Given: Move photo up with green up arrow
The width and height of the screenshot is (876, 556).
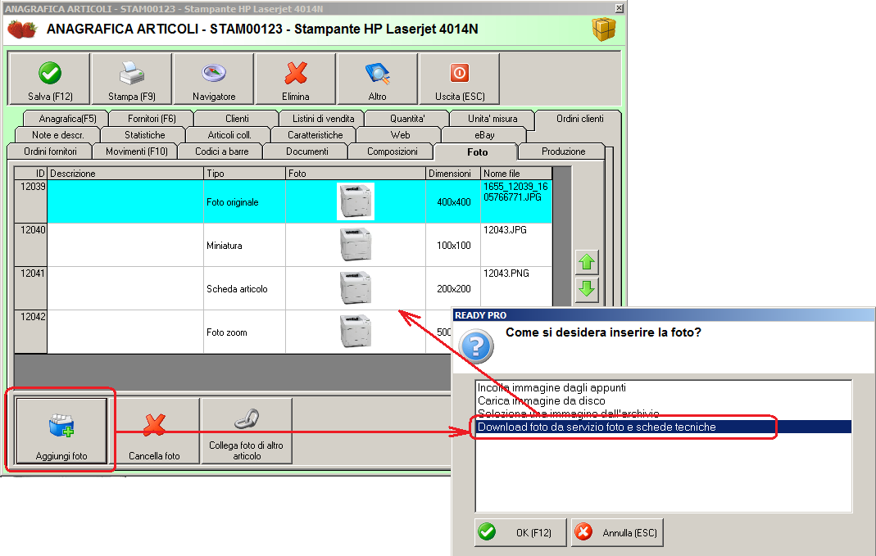Looking at the screenshot, I should coord(587,262).
